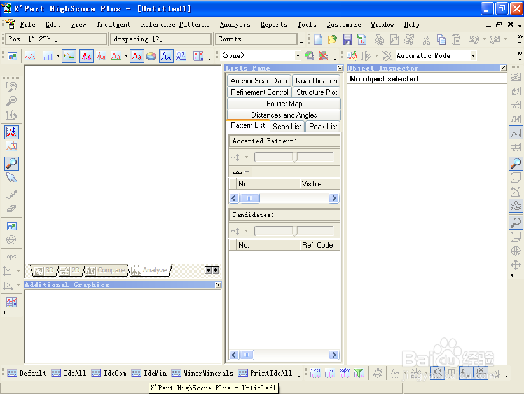Image resolution: width=524 pixels, height=394 pixels.
Task: Click the Analyze view tab below the graph
Action: tap(150, 271)
